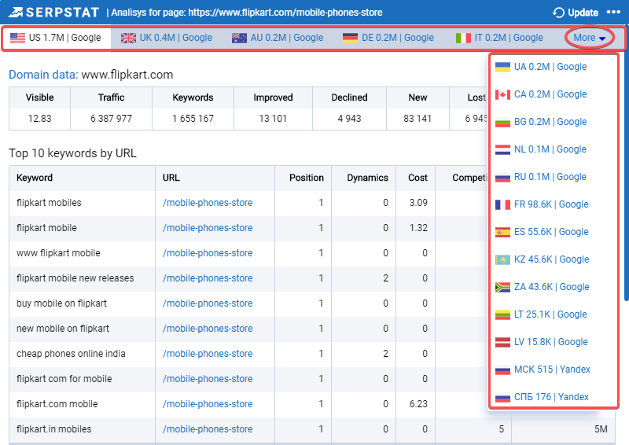Click the France flag icon
Viewport: 629px width, 445px height.
(x=502, y=204)
